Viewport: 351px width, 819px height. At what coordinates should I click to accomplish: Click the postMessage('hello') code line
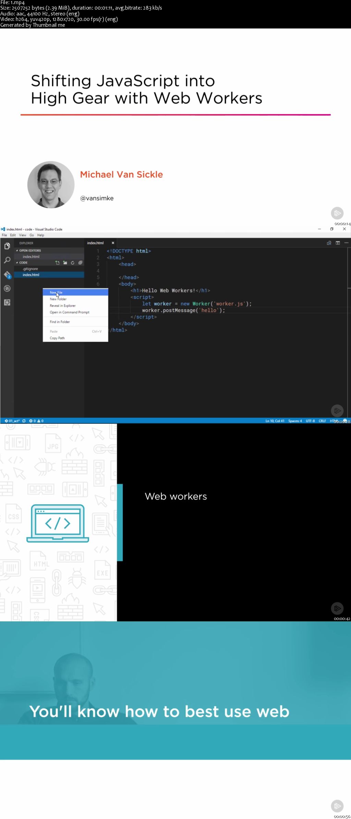click(183, 310)
